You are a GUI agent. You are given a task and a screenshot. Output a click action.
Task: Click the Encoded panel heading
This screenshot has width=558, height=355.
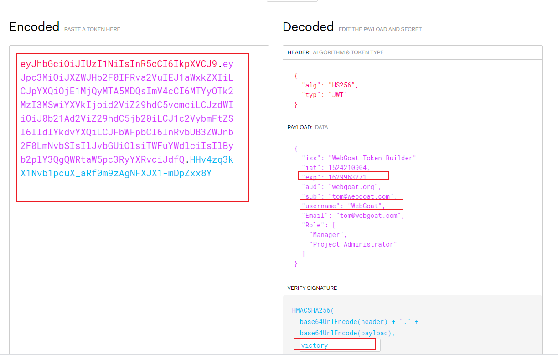pos(34,27)
